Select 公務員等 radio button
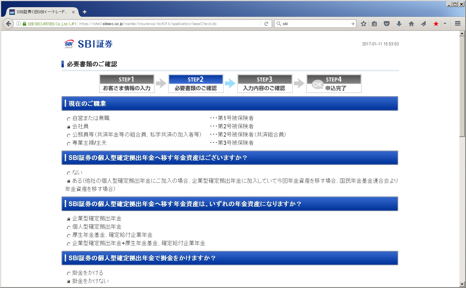Viewport: 466px width, 288px height. [69, 135]
